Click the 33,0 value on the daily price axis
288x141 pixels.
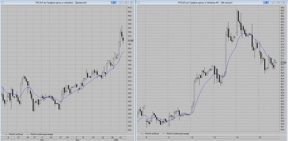(130, 73)
